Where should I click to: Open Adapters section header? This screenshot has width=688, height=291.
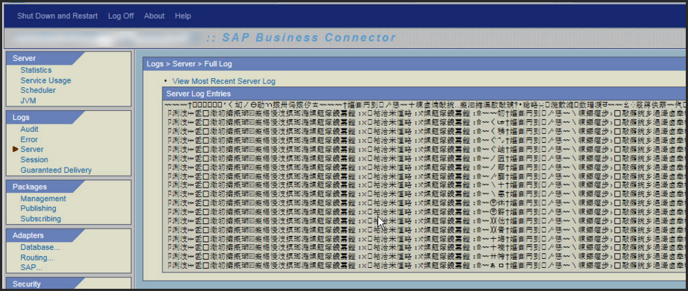coord(28,235)
